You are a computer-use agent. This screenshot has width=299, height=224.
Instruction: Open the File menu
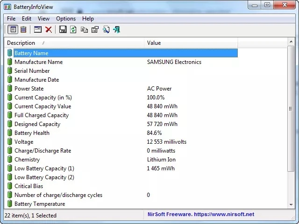11,19
